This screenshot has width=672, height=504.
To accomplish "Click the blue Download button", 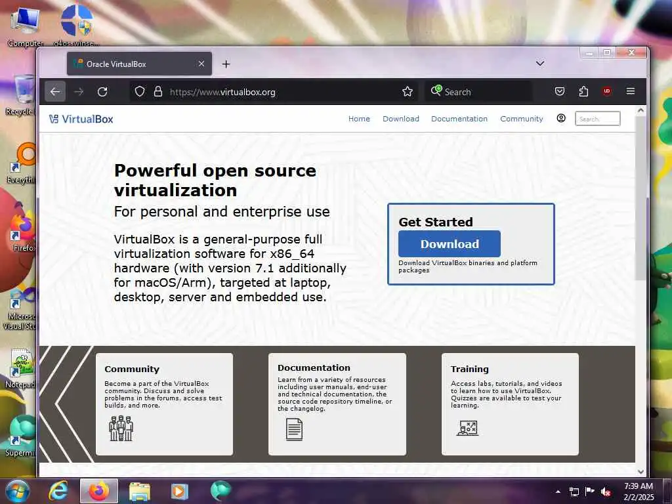I will 450,244.
